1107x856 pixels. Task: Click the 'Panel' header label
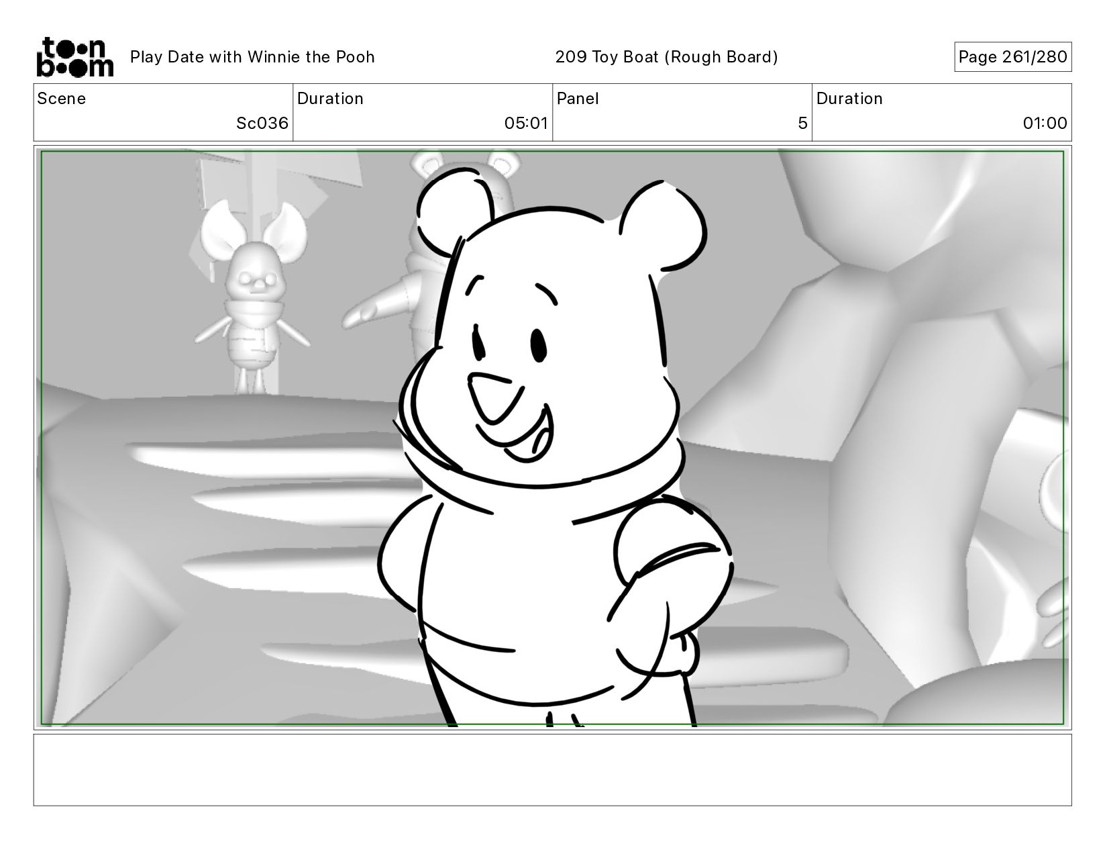point(578,99)
